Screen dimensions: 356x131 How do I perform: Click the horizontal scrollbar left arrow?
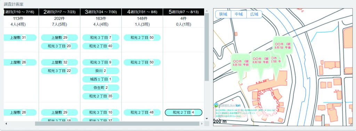point(6,124)
